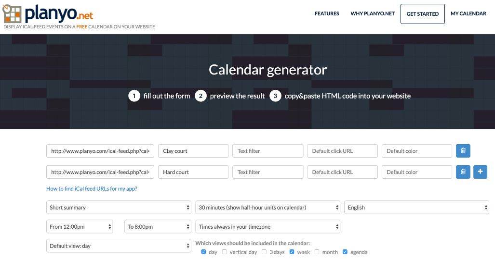Delete the Clay court feed row
The image size is (495, 259).
click(463, 151)
